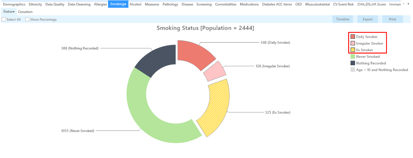The height and width of the screenshot is (158, 413).
Task: Go to the Data Cleansing tab
Action: [x=79, y=4]
